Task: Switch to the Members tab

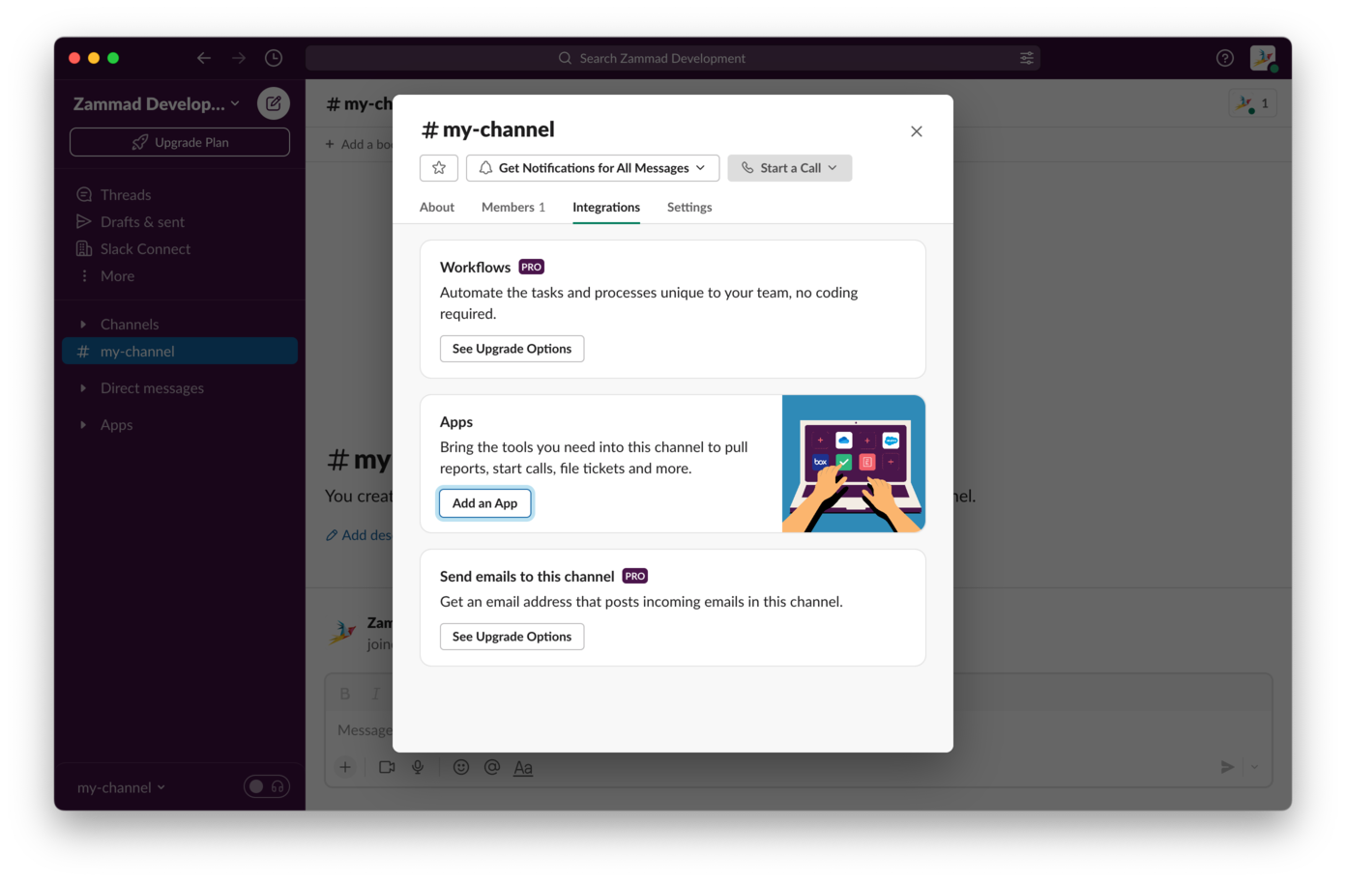Action: pos(513,207)
